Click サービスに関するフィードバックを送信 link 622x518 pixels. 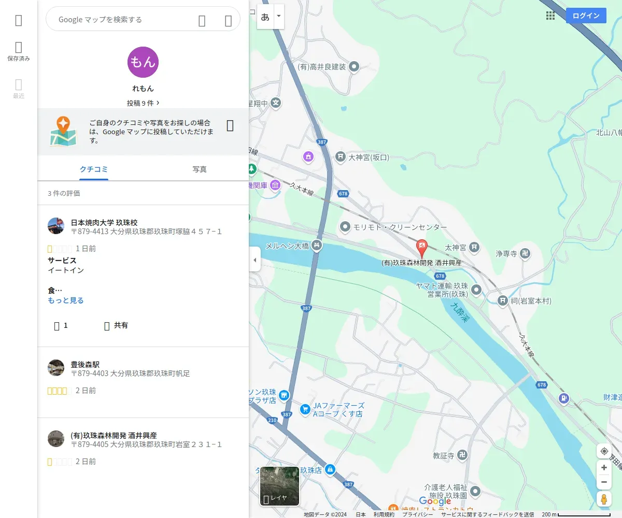[x=487, y=514]
